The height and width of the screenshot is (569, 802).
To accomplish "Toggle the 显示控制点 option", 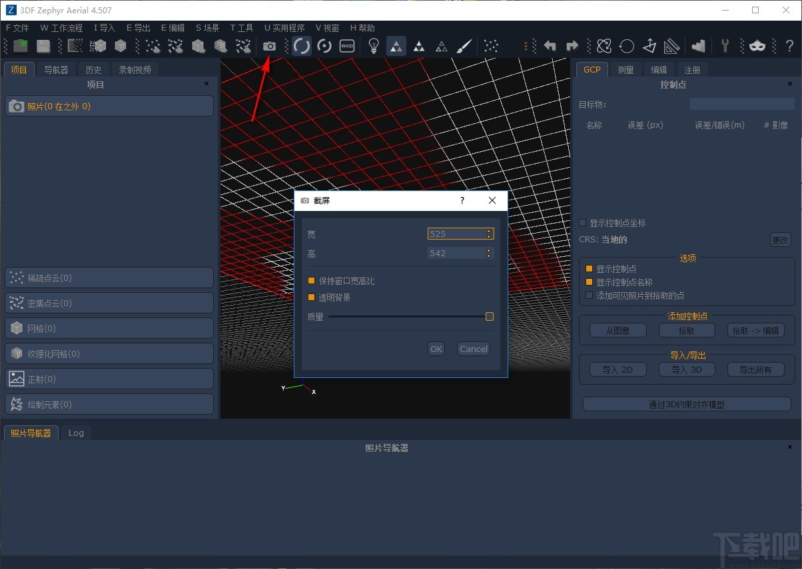I will tap(588, 268).
